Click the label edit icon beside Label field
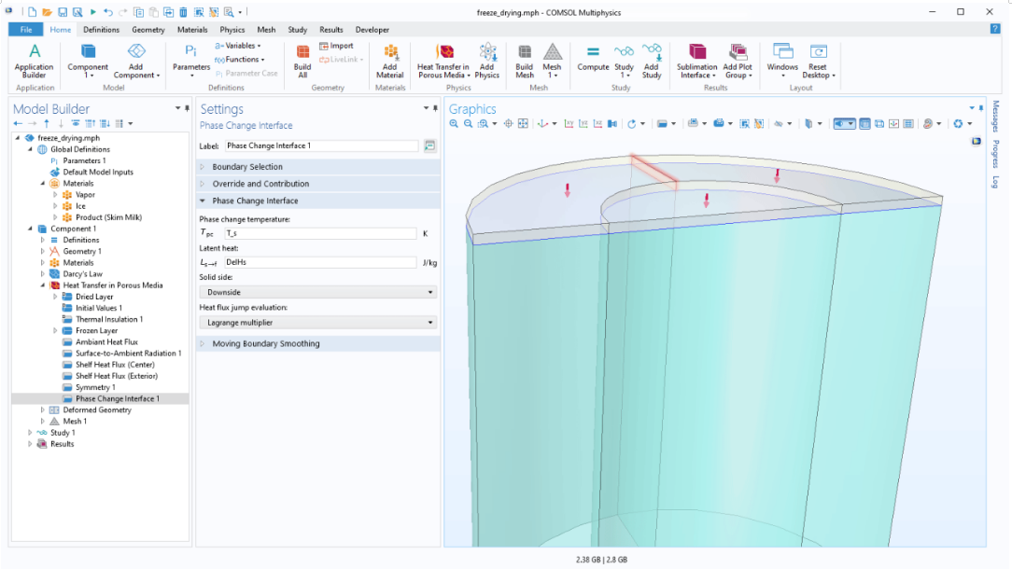1012x569 pixels. click(x=429, y=146)
